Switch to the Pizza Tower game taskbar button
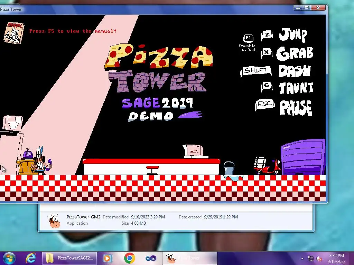The image size is (354, 265). pyautogui.click(x=190, y=258)
